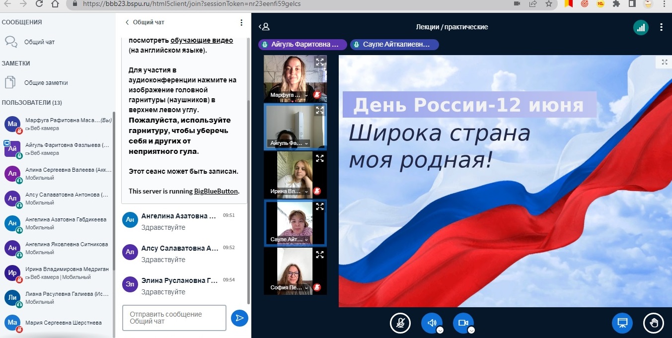Open the BigBlueButton link
672x338 pixels.
(216, 191)
